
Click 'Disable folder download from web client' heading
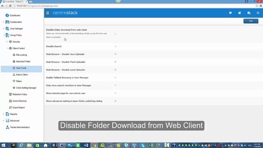pyautogui.click(x=67, y=30)
